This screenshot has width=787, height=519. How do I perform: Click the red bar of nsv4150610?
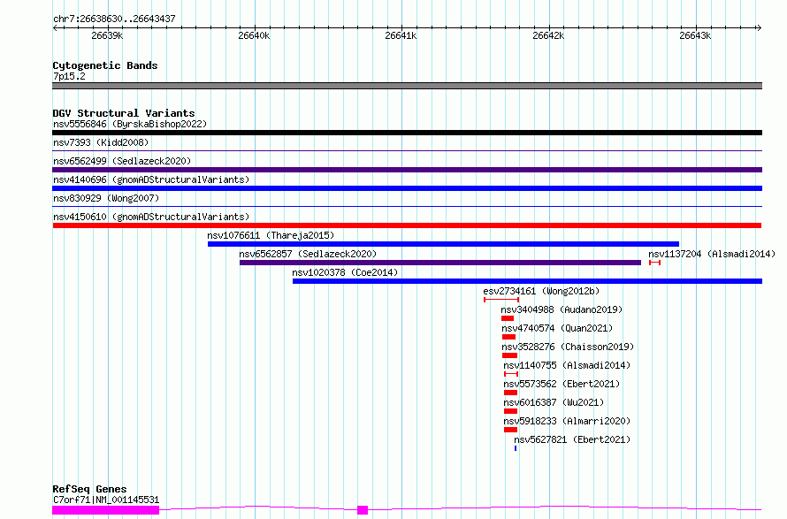click(407, 225)
